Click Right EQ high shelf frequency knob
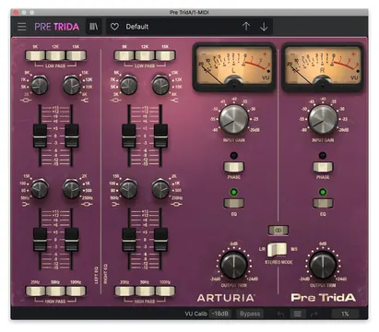Image resolution: width=379 pixels, height=332 pixels. tap(160, 86)
